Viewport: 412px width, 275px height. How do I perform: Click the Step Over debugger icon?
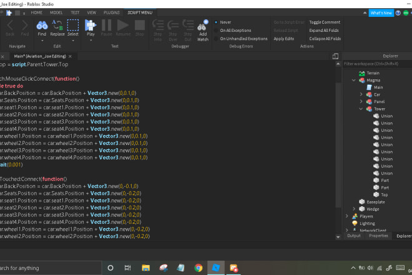(x=173, y=30)
